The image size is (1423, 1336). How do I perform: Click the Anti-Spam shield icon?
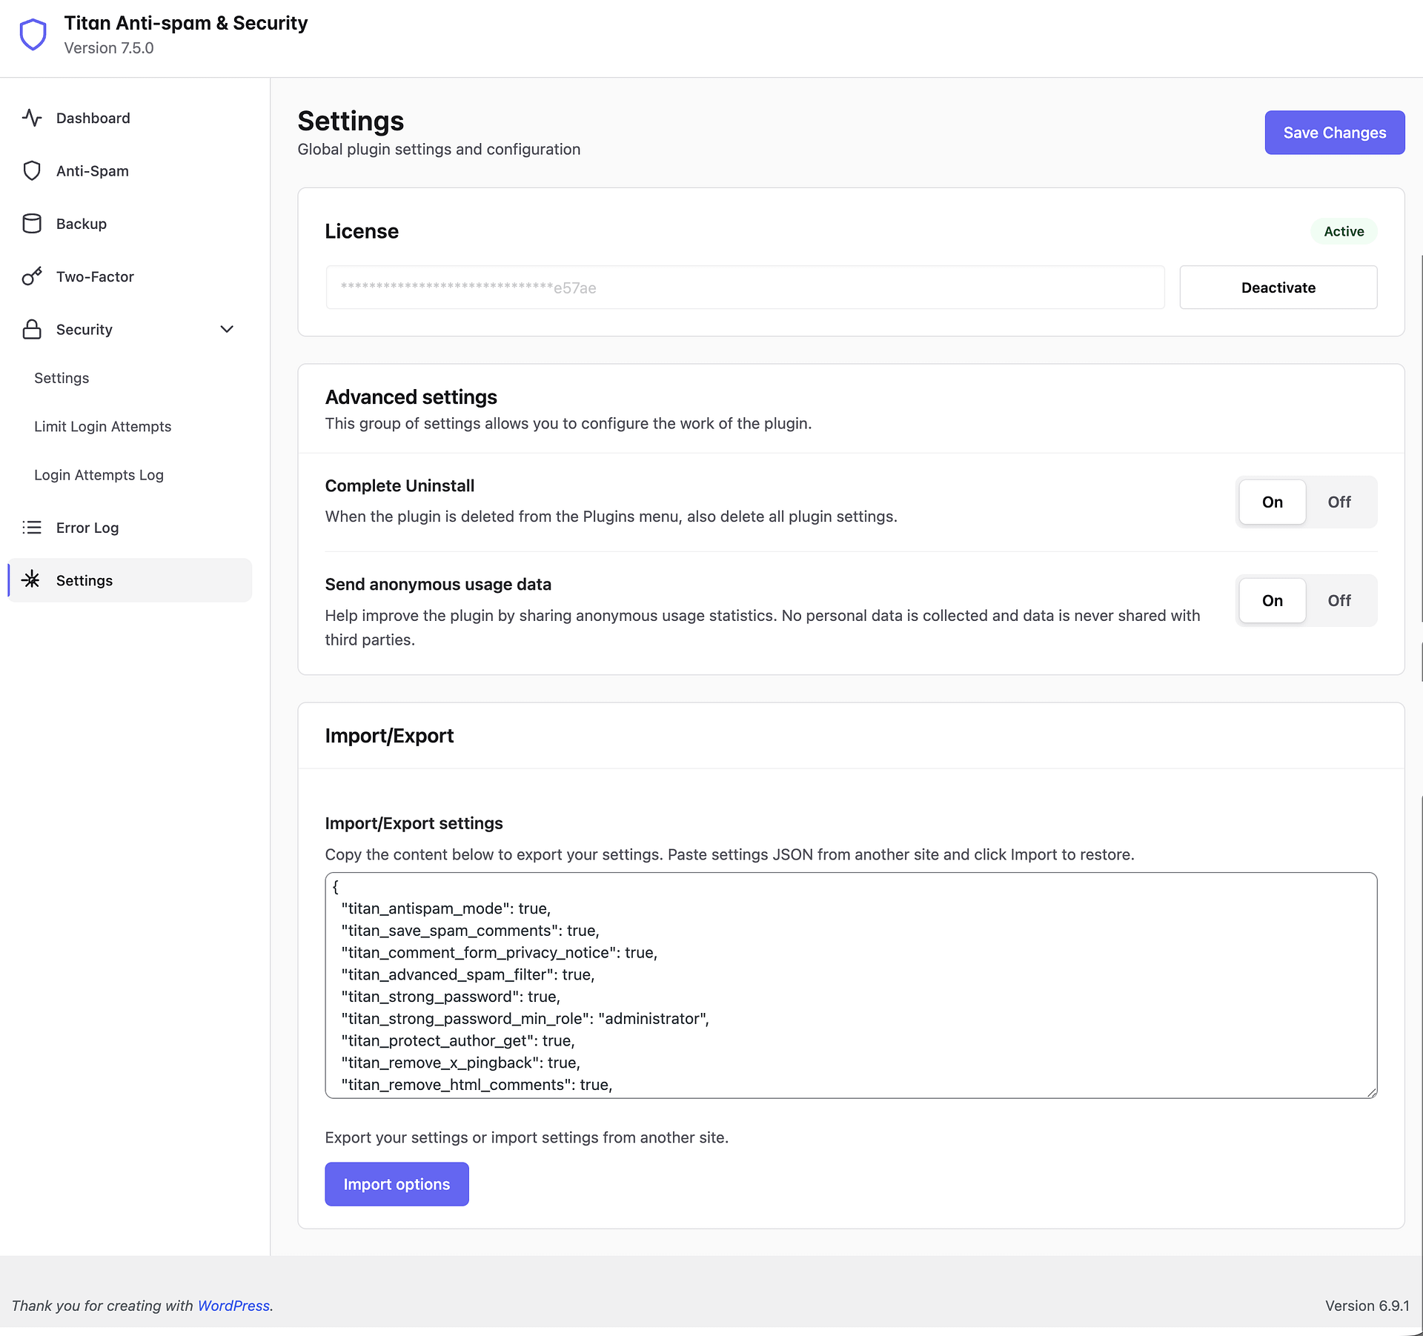32,171
